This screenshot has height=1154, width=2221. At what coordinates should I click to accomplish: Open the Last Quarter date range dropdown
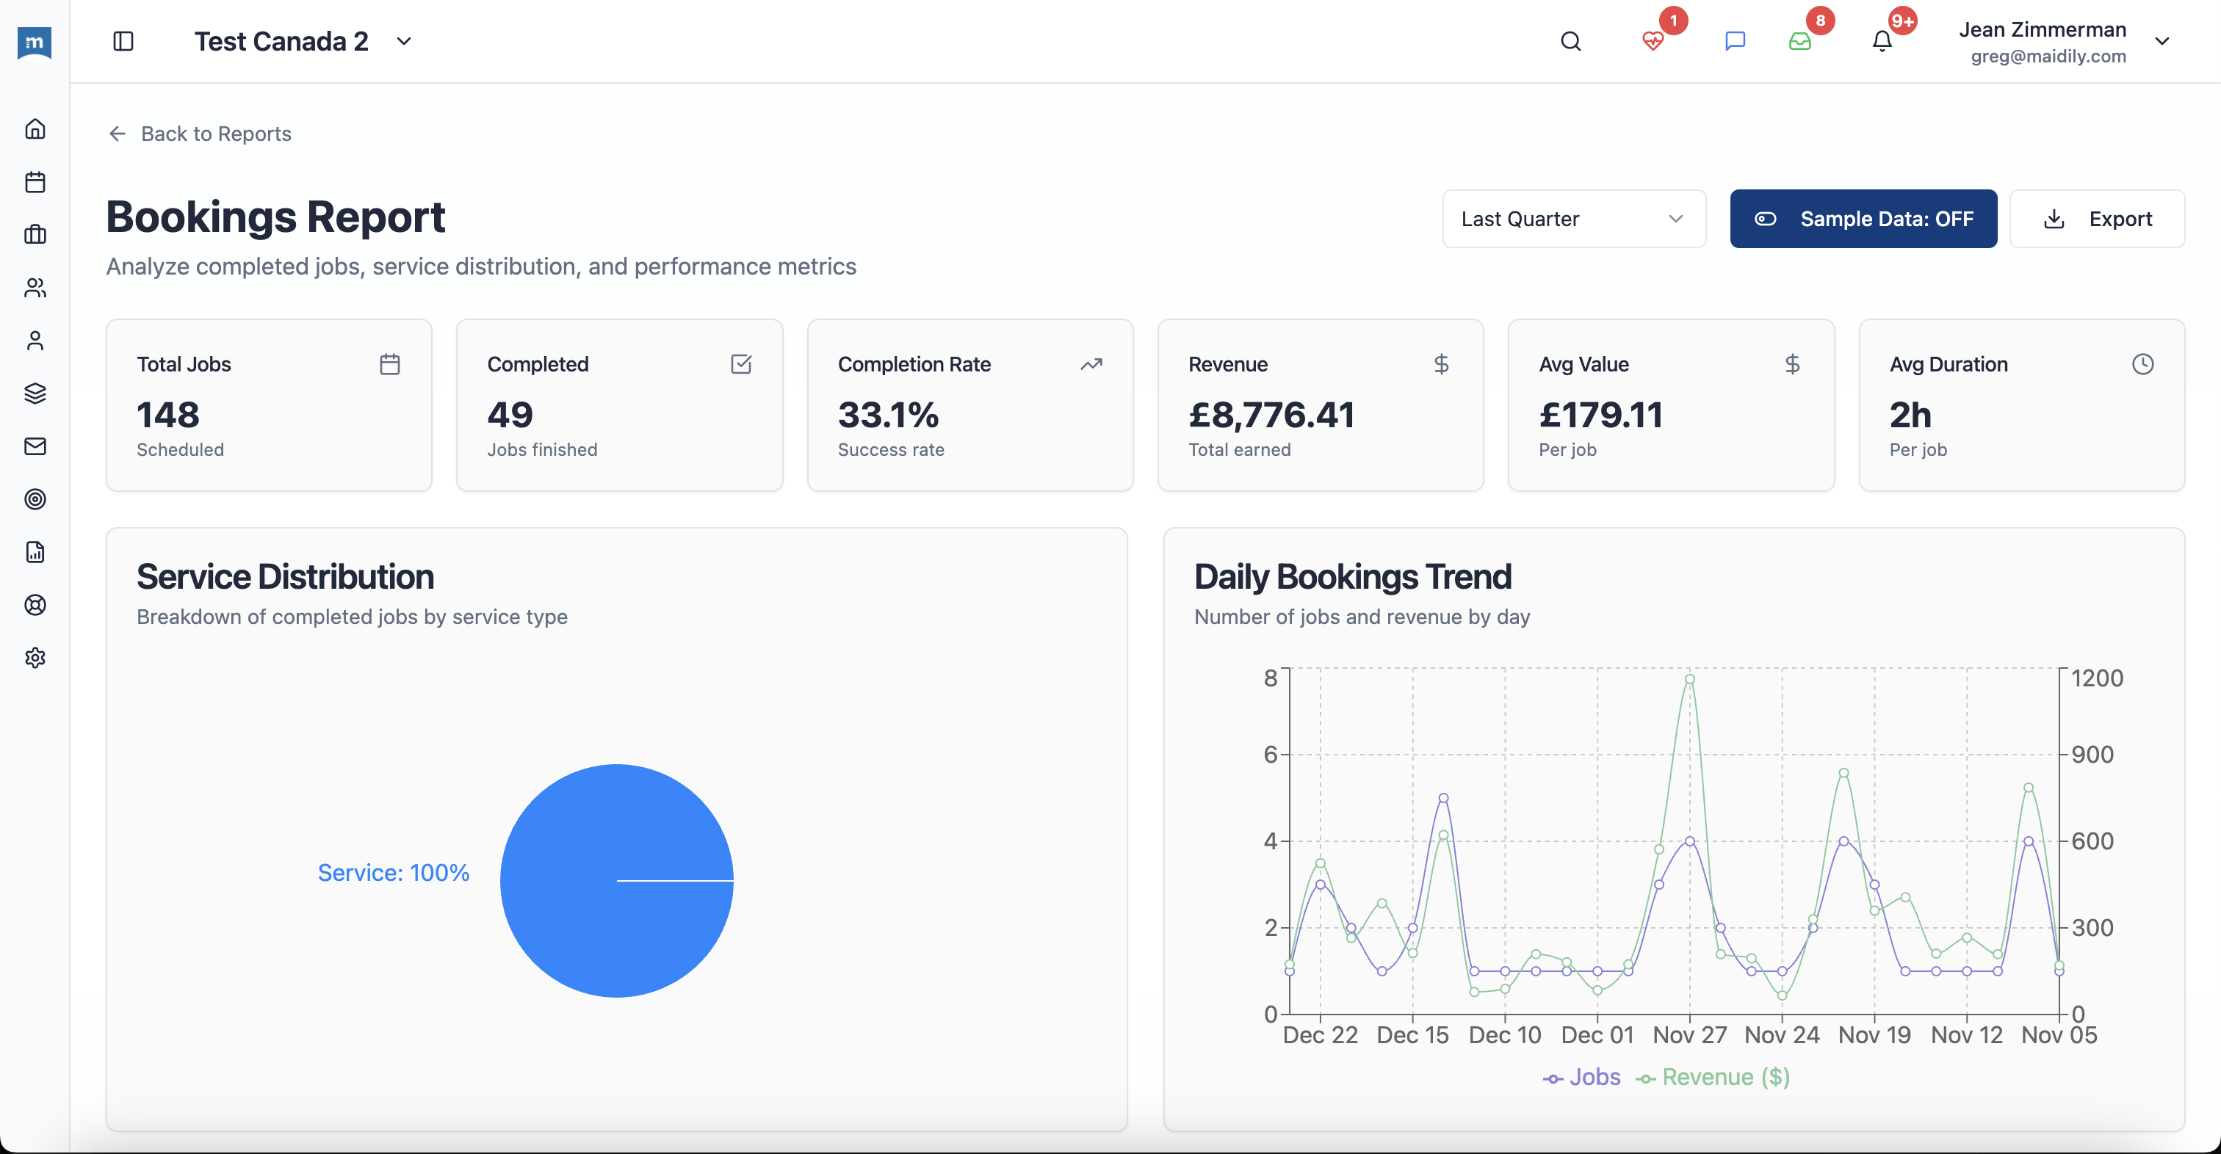(x=1572, y=218)
